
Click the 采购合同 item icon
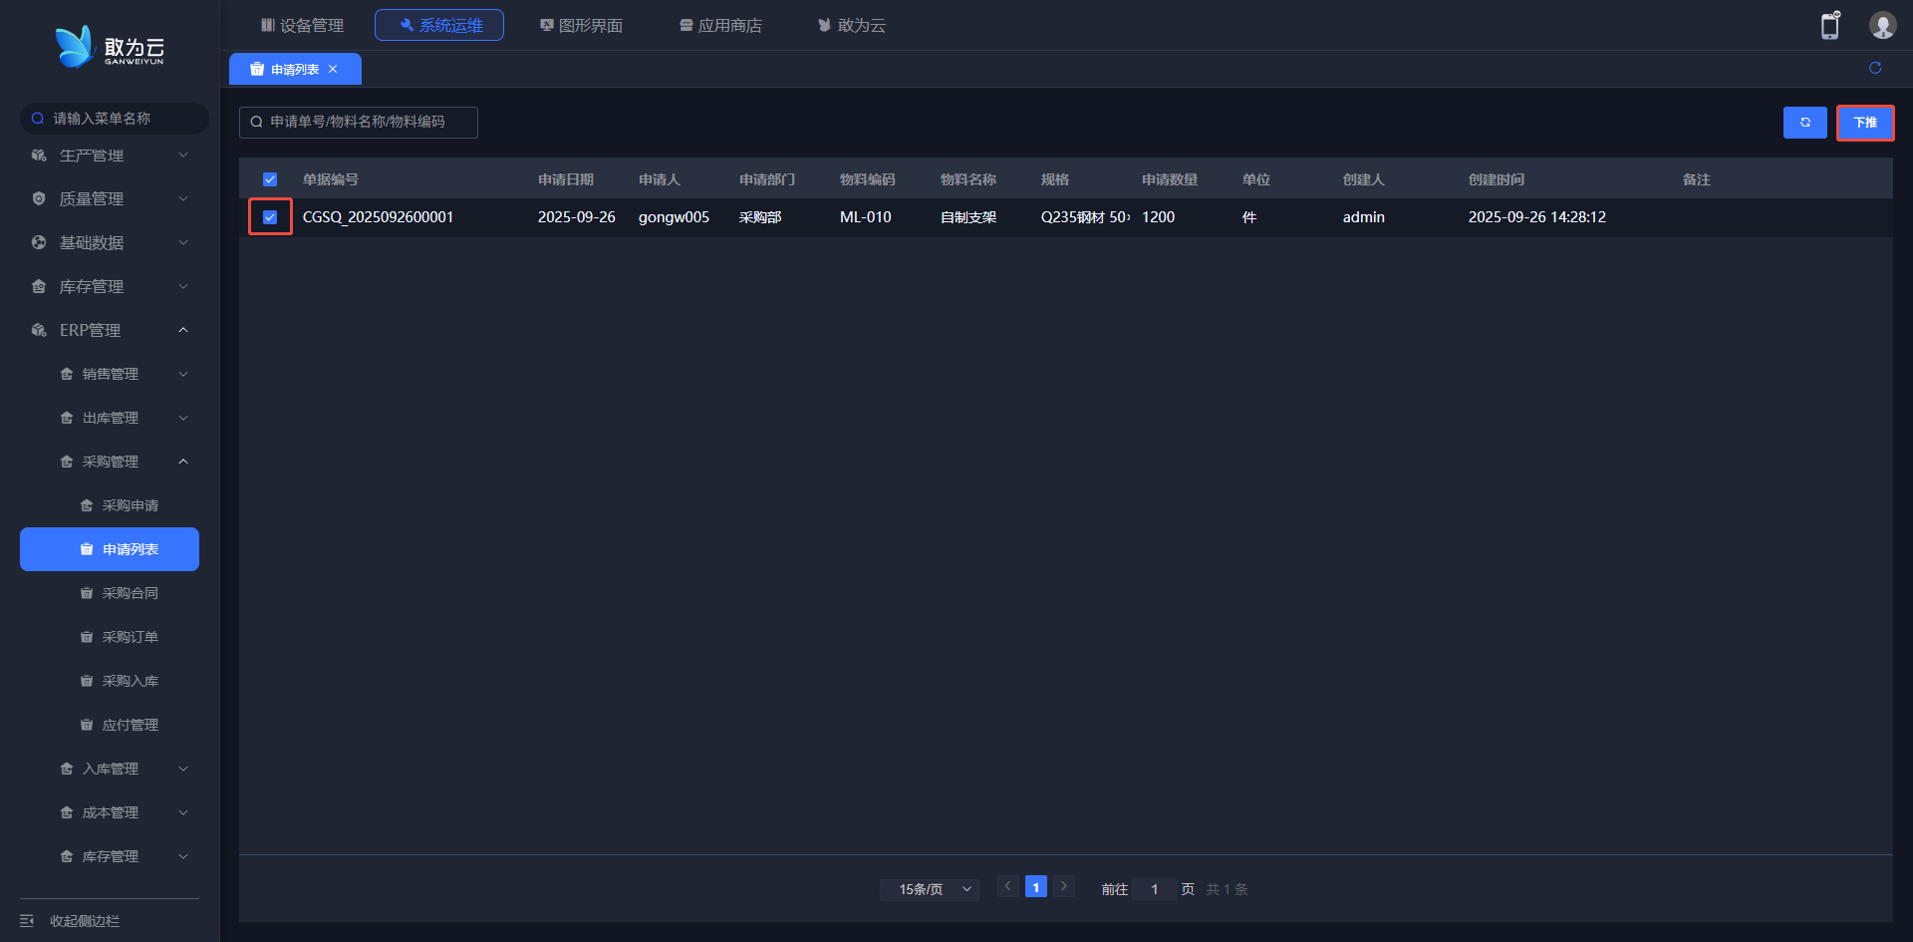87,593
